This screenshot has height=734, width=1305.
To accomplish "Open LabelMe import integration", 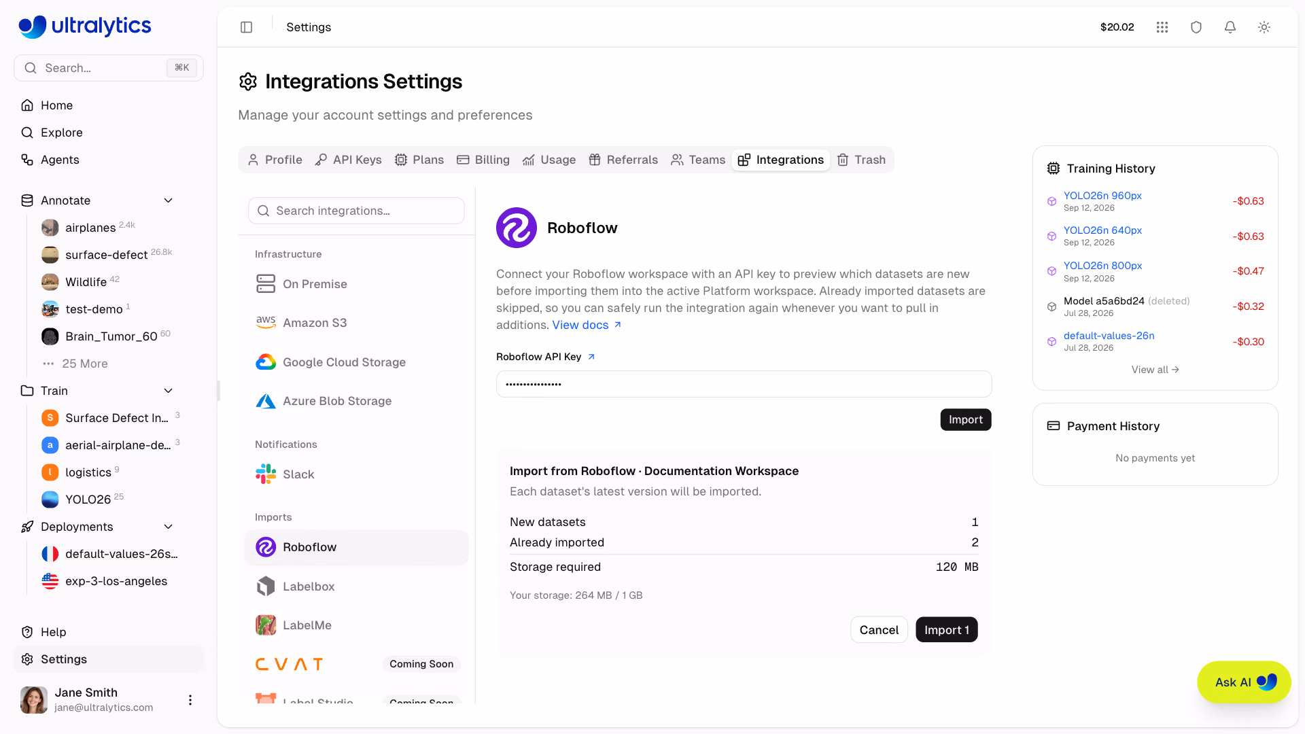I will coord(356,625).
